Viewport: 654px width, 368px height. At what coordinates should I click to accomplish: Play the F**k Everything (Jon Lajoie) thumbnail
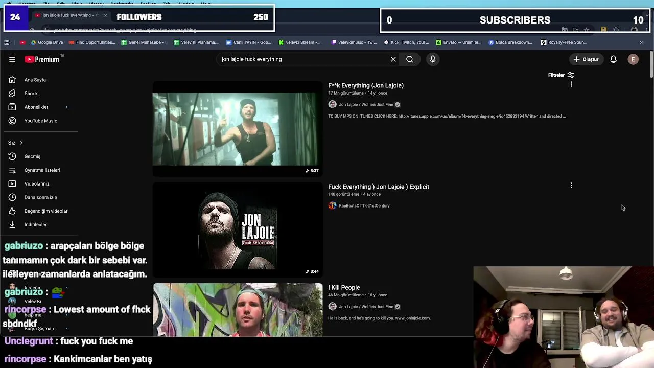tap(238, 129)
